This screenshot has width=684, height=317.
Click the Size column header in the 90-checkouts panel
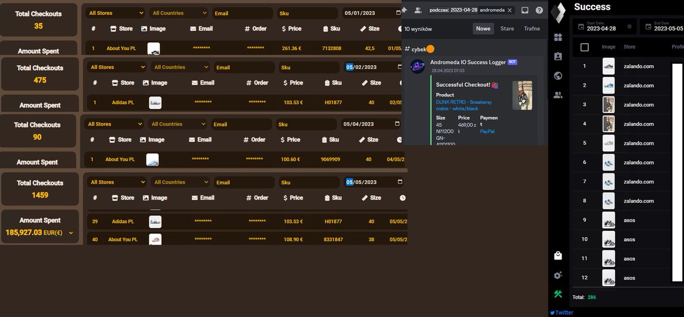(x=369, y=139)
